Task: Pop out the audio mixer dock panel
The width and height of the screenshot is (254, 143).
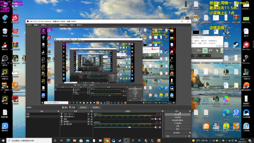Action: (x=162, y=111)
